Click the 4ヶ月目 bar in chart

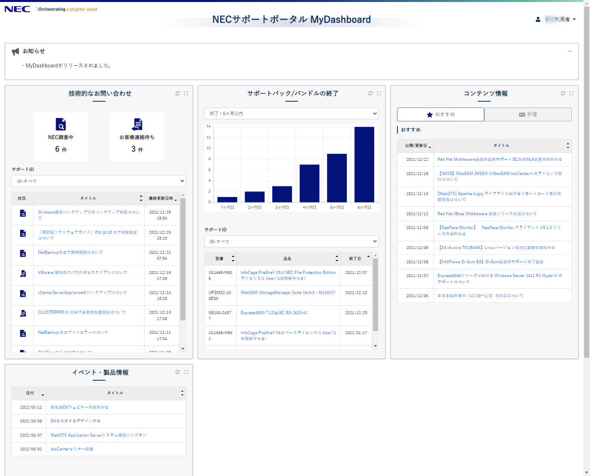click(x=309, y=183)
